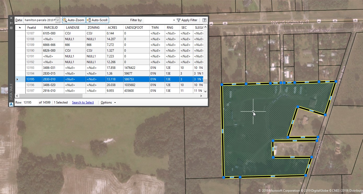Click the Row number input field
The image size is (363, 194).
pyautogui.click(x=30, y=102)
